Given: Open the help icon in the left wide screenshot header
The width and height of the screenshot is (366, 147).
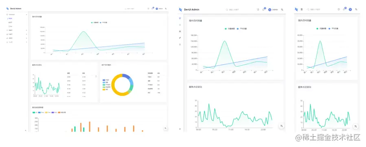Looking at the screenshot, I should click(149, 9).
